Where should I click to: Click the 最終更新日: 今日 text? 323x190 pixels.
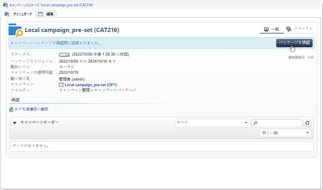(x=301, y=57)
